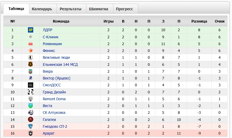Click the Романишин team logo icon

[31, 44]
